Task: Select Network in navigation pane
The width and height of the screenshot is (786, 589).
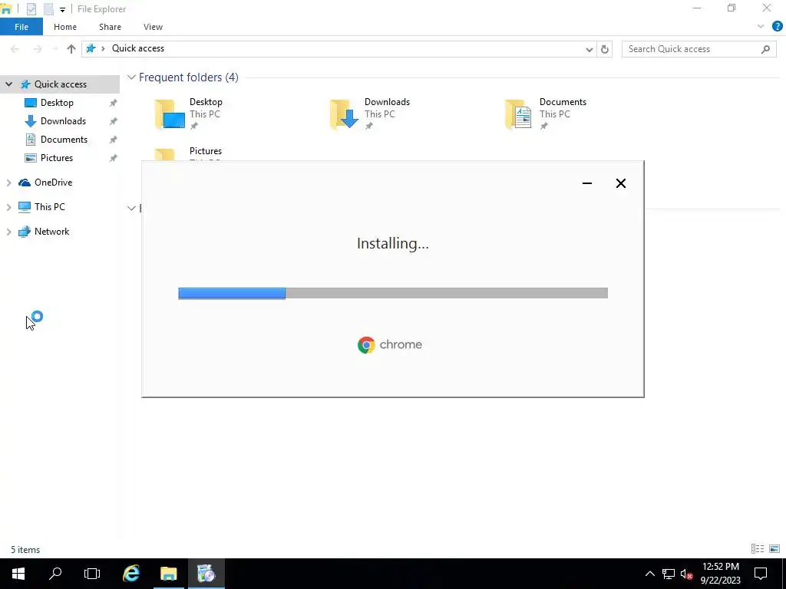Action: click(51, 232)
